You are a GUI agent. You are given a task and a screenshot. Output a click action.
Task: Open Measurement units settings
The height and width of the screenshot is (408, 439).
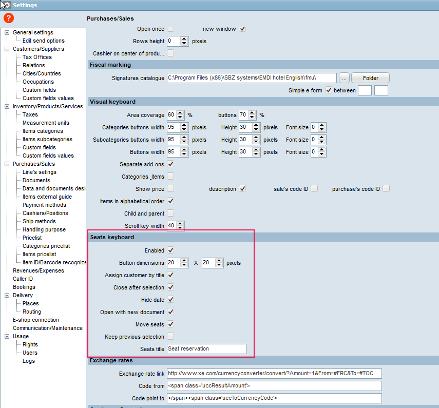tap(46, 123)
